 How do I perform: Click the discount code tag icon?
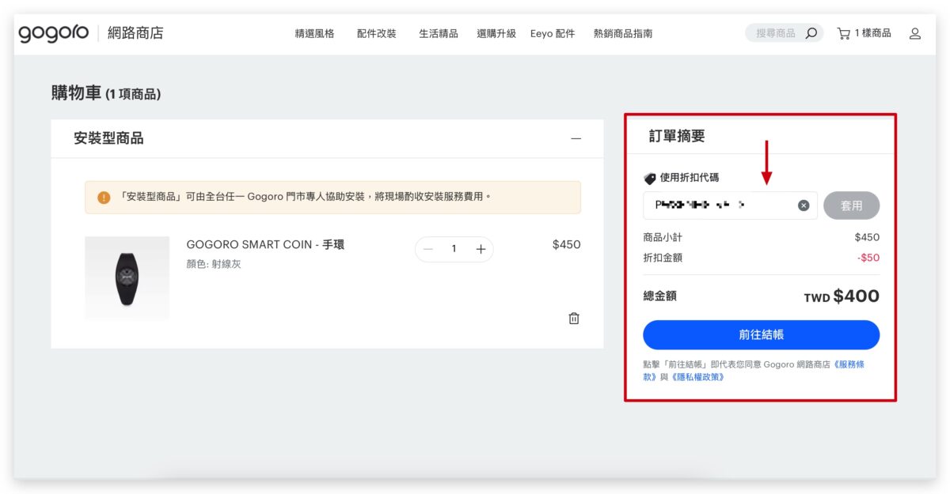click(x=650, y=179)
